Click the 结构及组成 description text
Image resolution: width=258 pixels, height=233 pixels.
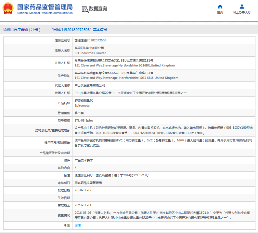coord(164,130)
